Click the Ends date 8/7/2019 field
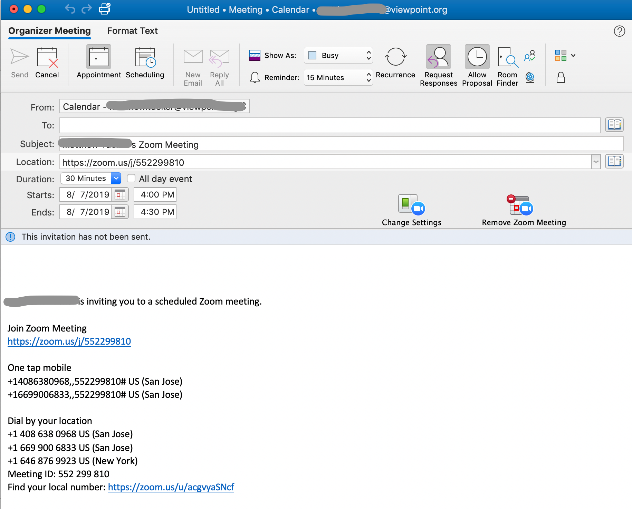632x509 pixels. coord(85,212)
